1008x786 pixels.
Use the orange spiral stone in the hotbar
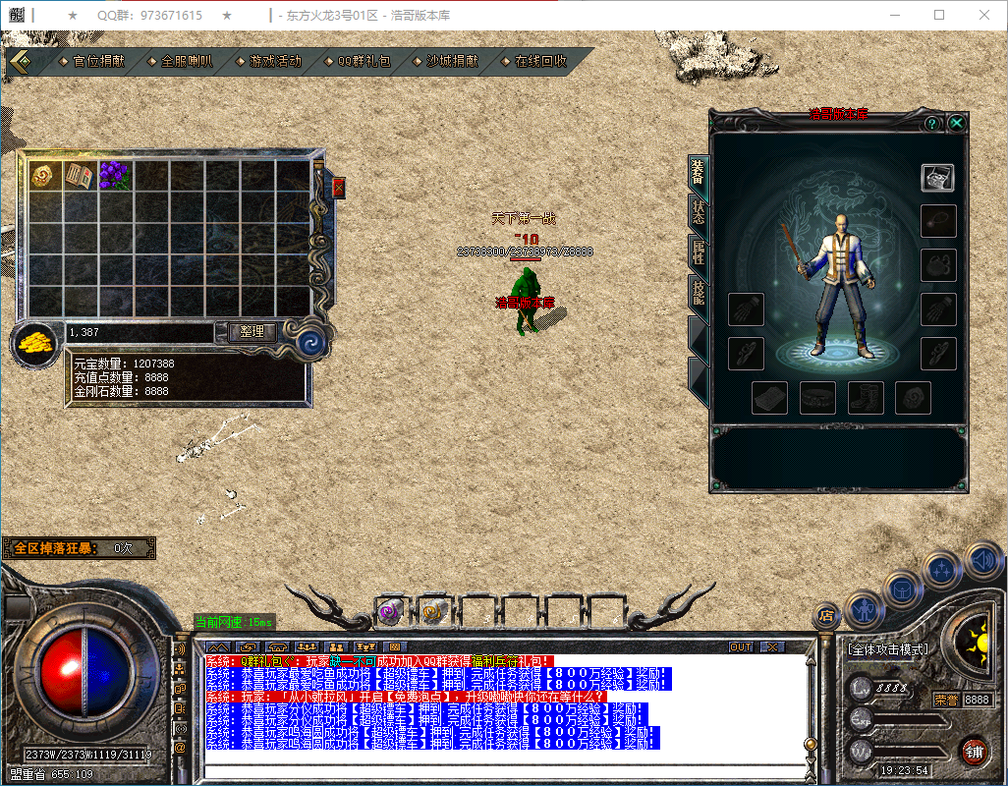434,610
